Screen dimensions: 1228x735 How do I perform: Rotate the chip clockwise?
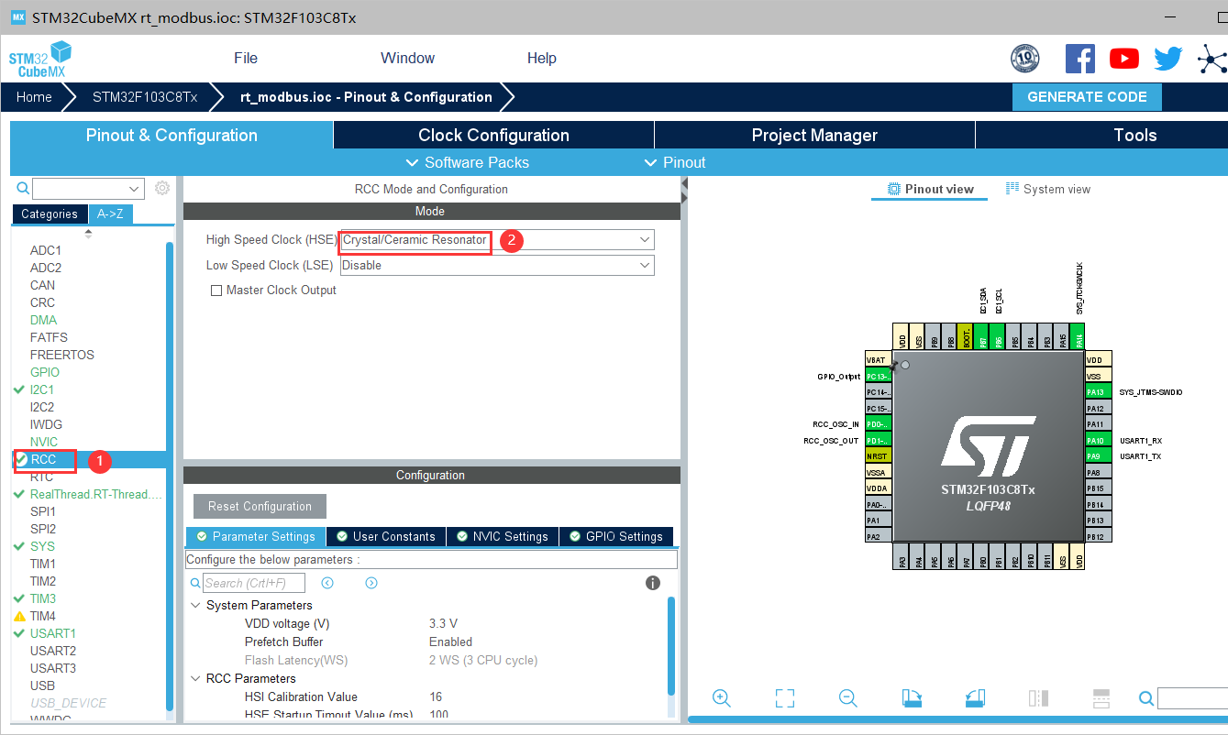(x=912, y=698)
